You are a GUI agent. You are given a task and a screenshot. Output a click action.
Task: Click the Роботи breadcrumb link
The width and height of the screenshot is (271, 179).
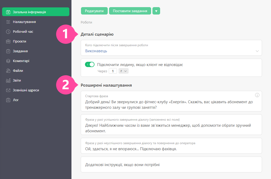pyautogui.click(x=87, y=22)
